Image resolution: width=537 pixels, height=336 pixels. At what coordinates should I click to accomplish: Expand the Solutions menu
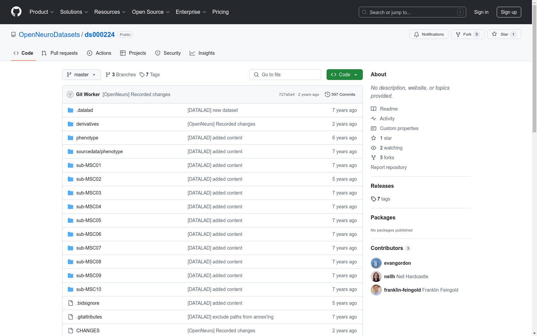74,12
